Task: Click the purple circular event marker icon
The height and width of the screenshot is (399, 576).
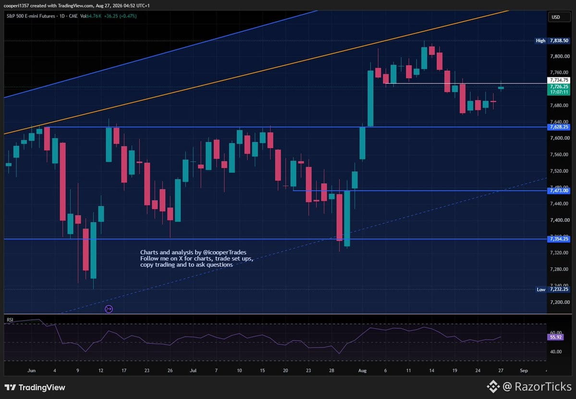Action: (109, 309)
